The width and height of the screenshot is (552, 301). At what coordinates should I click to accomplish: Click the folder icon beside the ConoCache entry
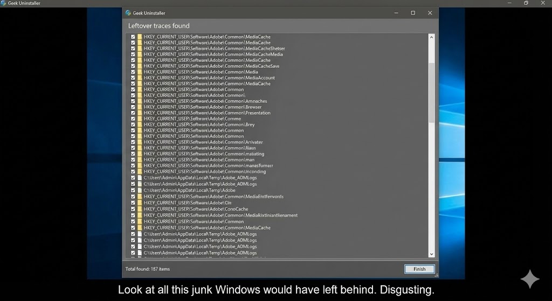[140, 209]
